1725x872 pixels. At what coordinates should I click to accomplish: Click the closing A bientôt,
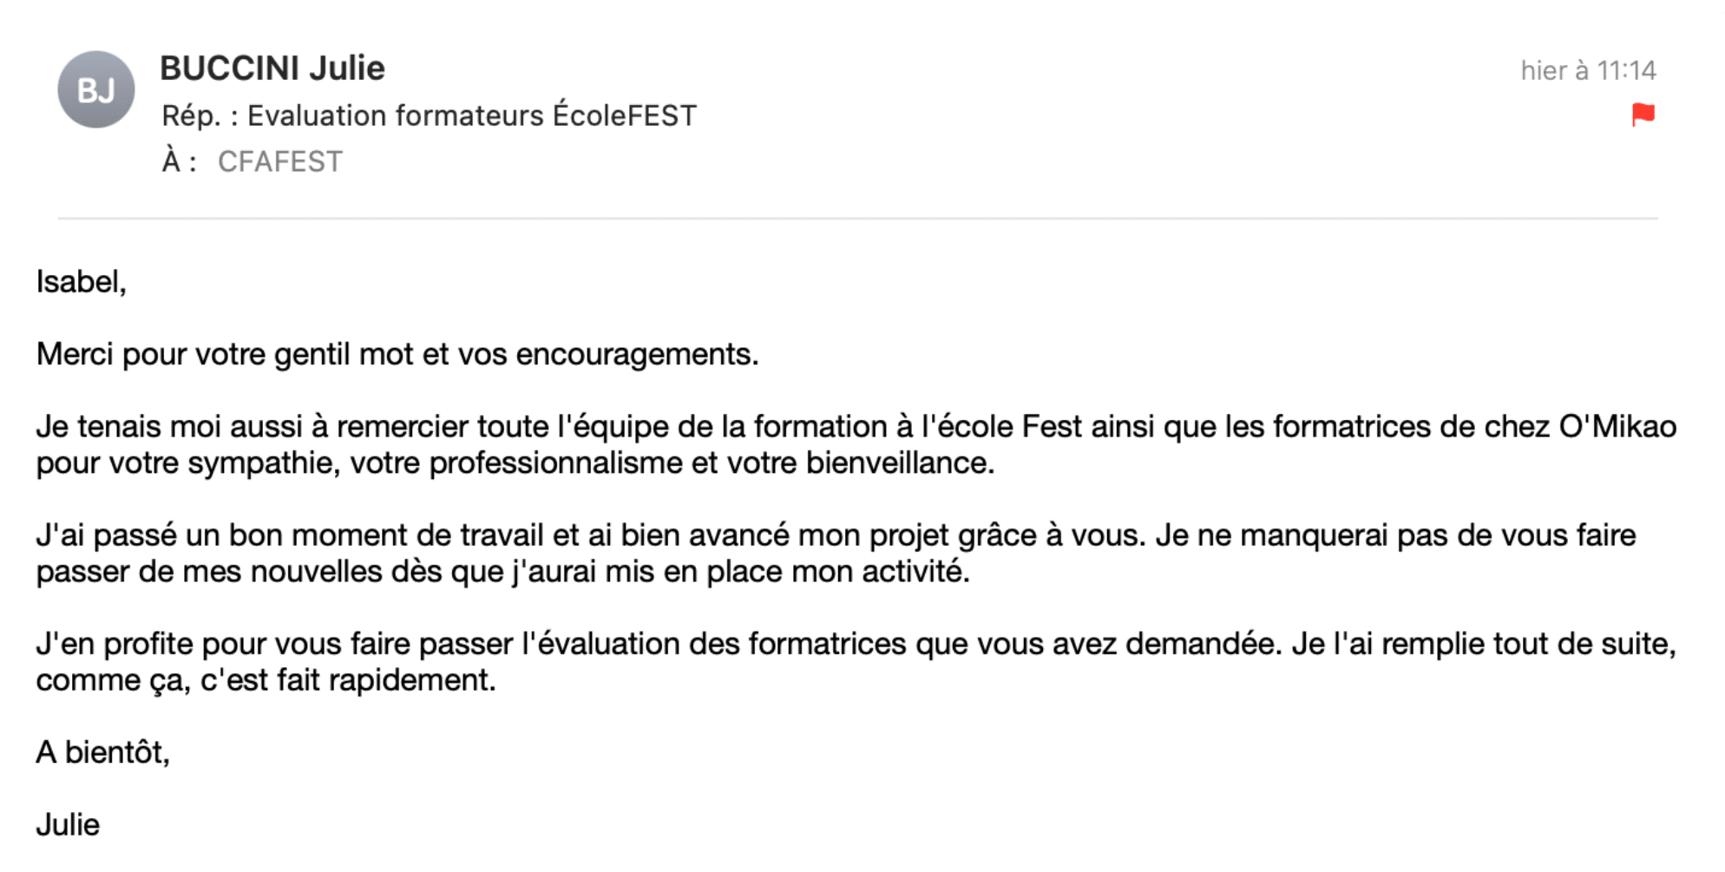pyautogui.click(x=102, y=752)
